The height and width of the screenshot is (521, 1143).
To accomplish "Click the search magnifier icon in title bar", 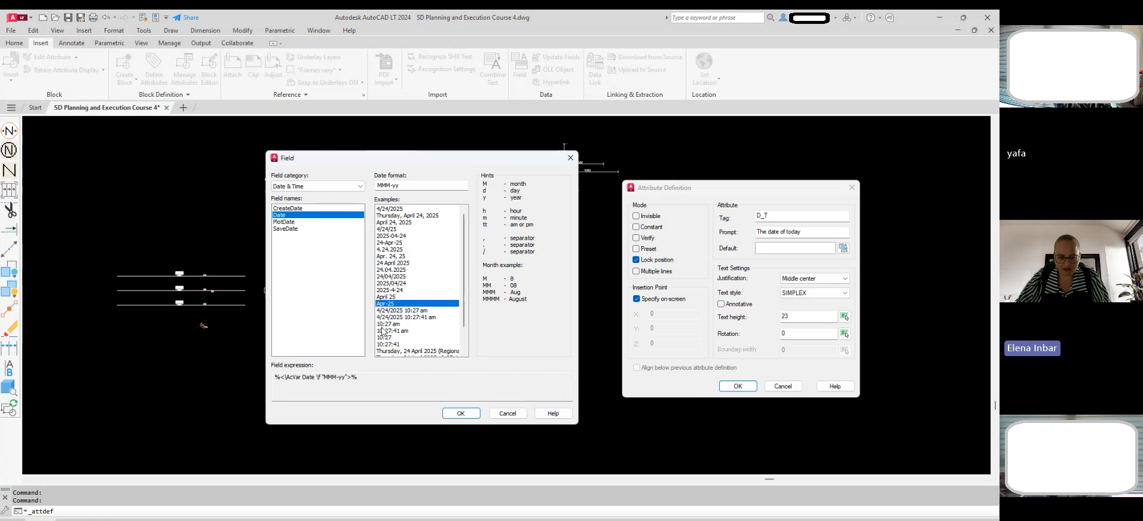I will click(771, 17).
